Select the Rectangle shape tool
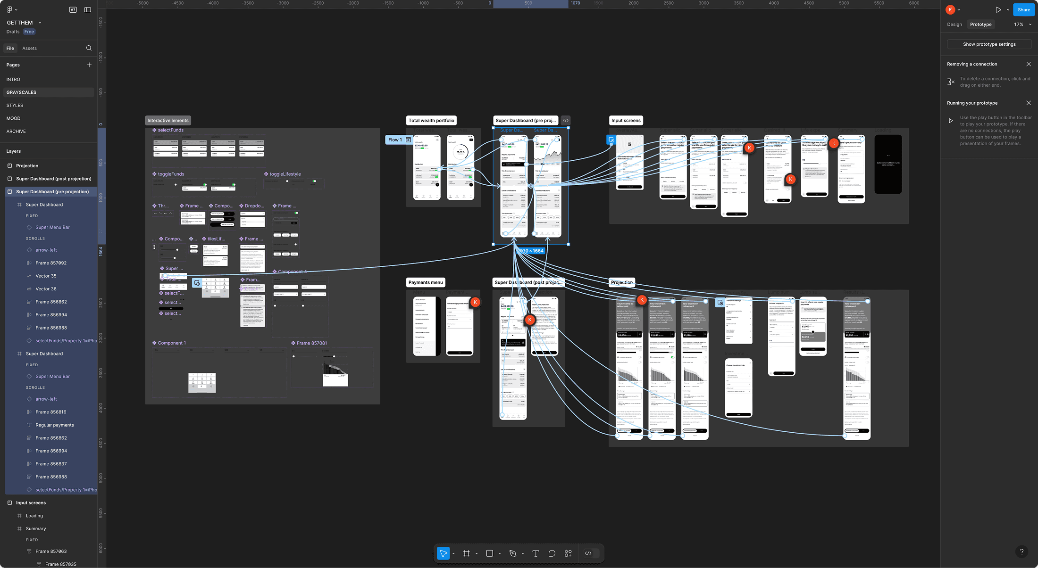The height and width of the screenshot is (568, 1038). pyautogui.click(x=490, y=553)
